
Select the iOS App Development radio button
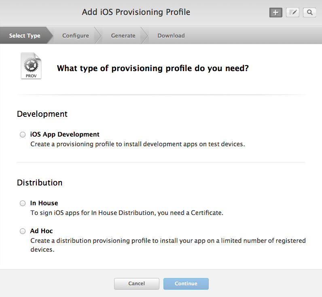click(x=23, y=135)
